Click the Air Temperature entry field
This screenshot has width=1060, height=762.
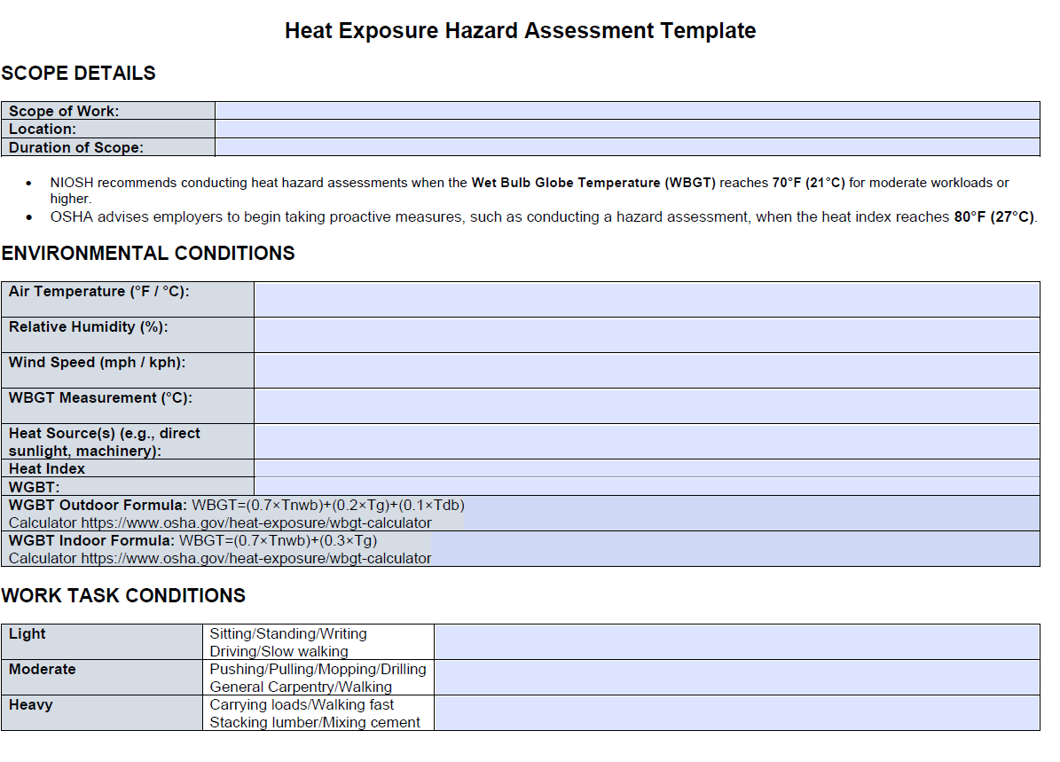tap(648, 298)
